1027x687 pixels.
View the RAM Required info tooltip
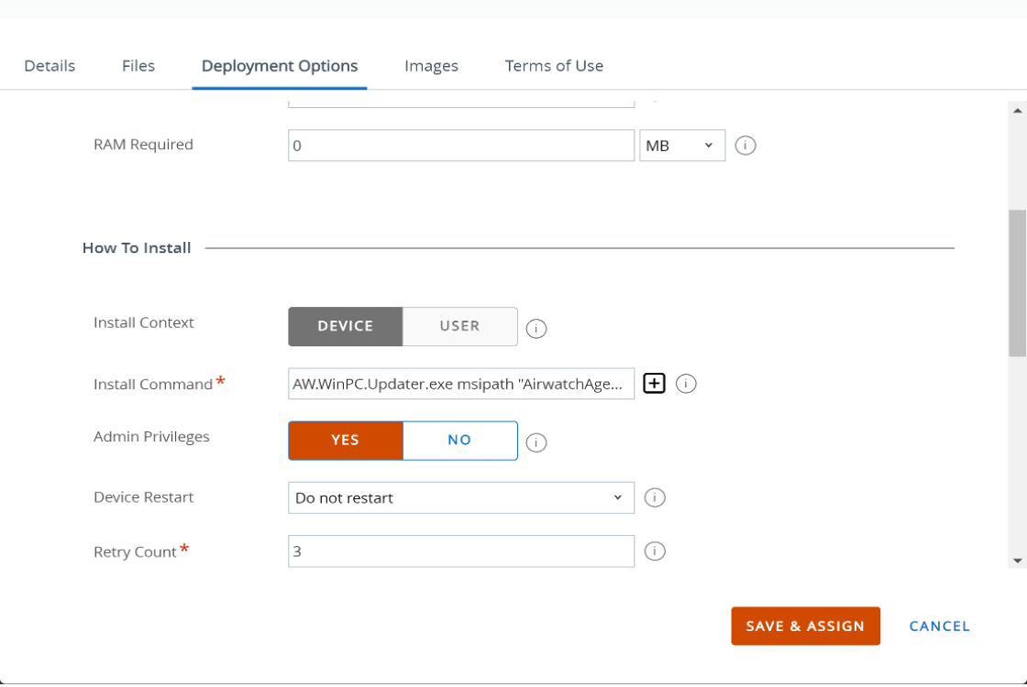tap(745, 145)
